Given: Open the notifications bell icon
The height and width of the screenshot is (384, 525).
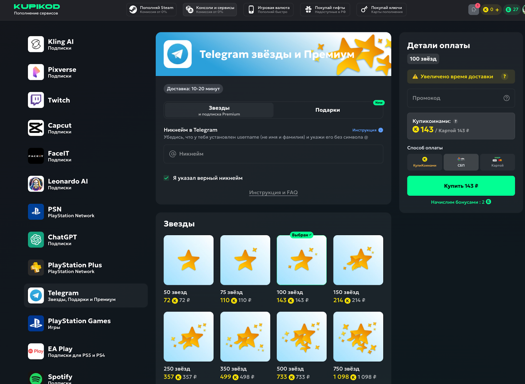Looking at the screenshot, I should click(473, 10).
